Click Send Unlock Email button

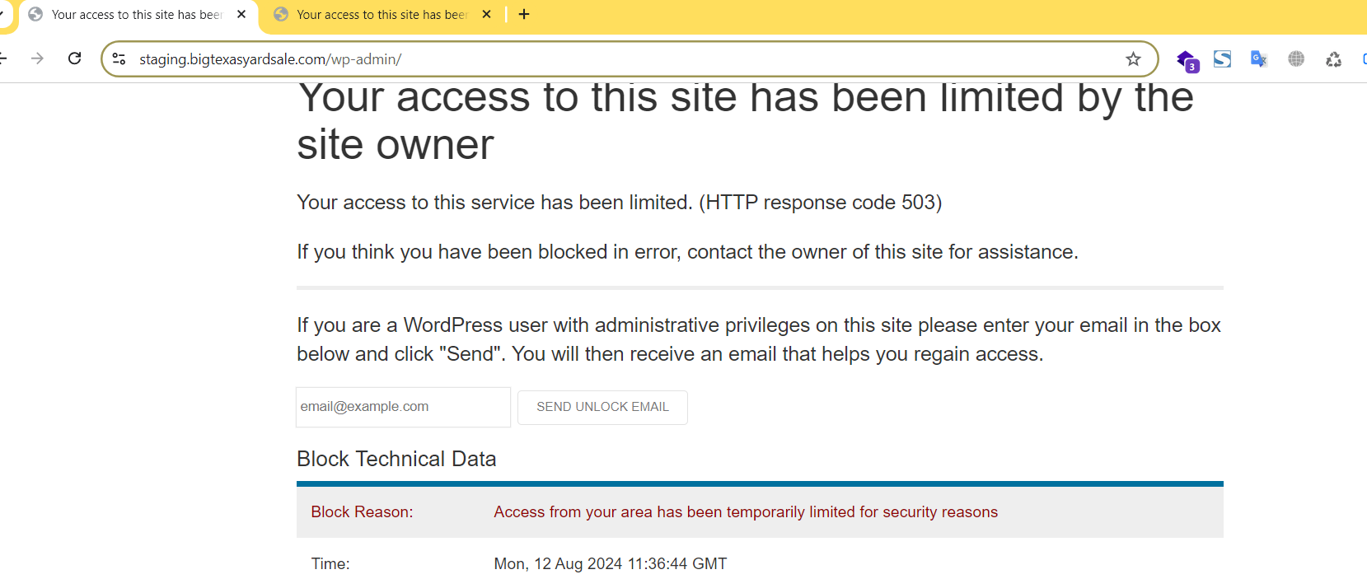click(x=602, y=408)
